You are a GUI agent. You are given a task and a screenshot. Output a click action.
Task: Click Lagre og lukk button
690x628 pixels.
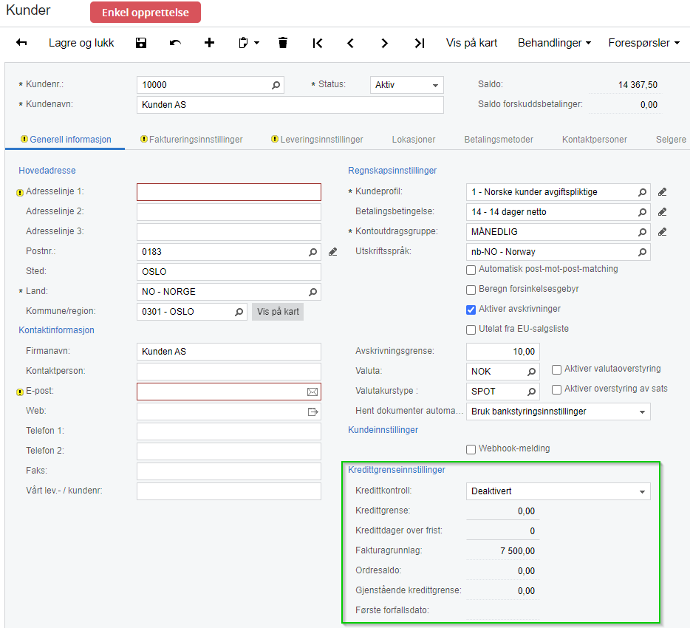tap(81, 43)
